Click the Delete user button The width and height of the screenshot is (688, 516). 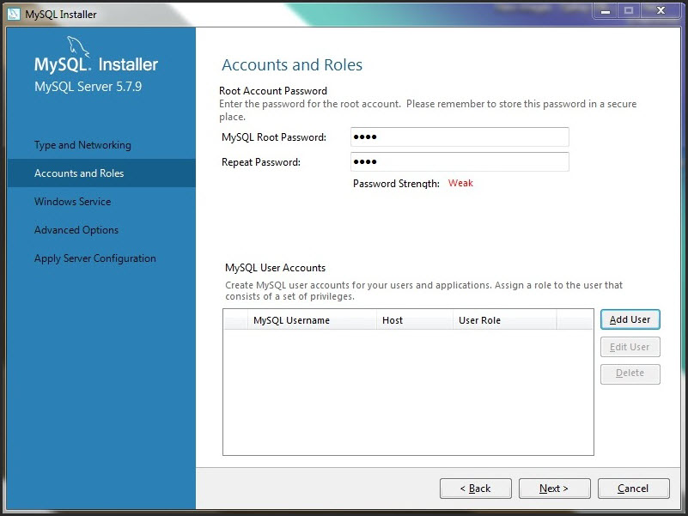(630, 373)
